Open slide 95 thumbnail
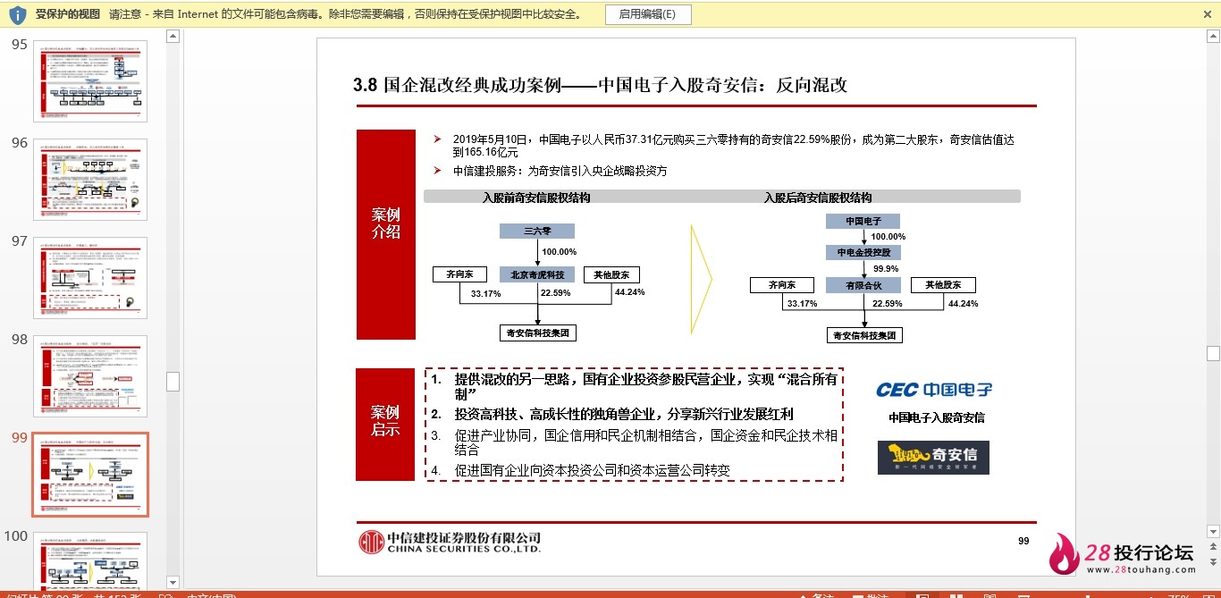Image resolution: width=1221 pixels, height=598 pixels. pyautogui.click(x=90, y=81)
